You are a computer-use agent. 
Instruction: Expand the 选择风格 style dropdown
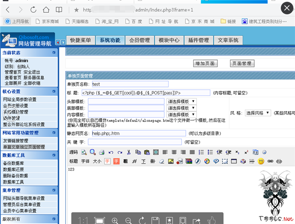pyautogui.click(x=258, y=112)
